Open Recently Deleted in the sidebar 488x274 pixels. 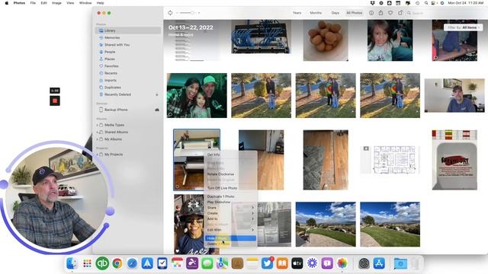coord(128,94)
